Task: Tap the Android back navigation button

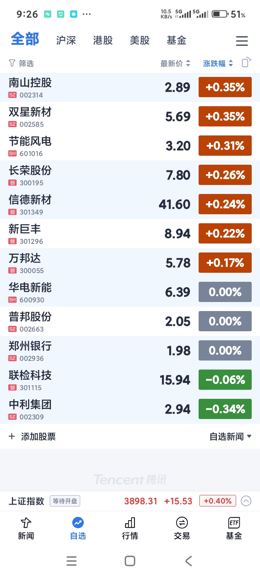Action: click(x=188, y=561)
